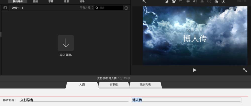The height and width of the screenshot is (106, 251).
Task: Open the stabilization camera tool
Action: pos(188,1)
